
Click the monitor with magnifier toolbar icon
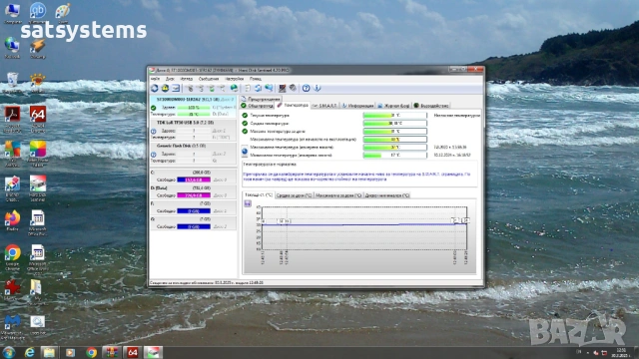click(x=269, y=88)
